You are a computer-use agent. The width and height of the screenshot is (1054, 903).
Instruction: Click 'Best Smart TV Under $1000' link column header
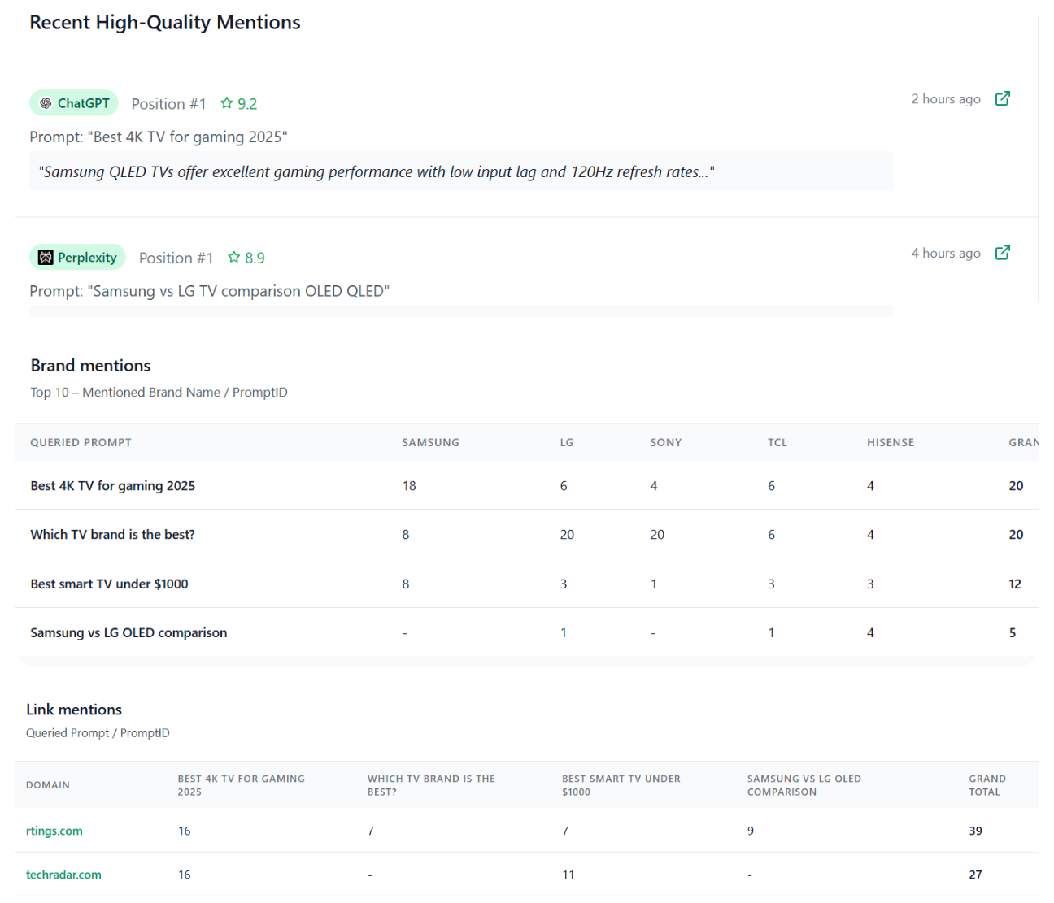click(x=621, y=785)
